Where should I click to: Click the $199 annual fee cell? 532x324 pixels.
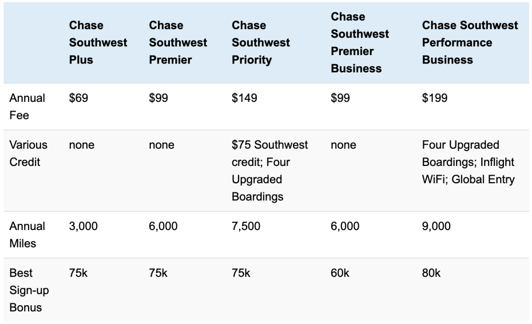point(434,98)
